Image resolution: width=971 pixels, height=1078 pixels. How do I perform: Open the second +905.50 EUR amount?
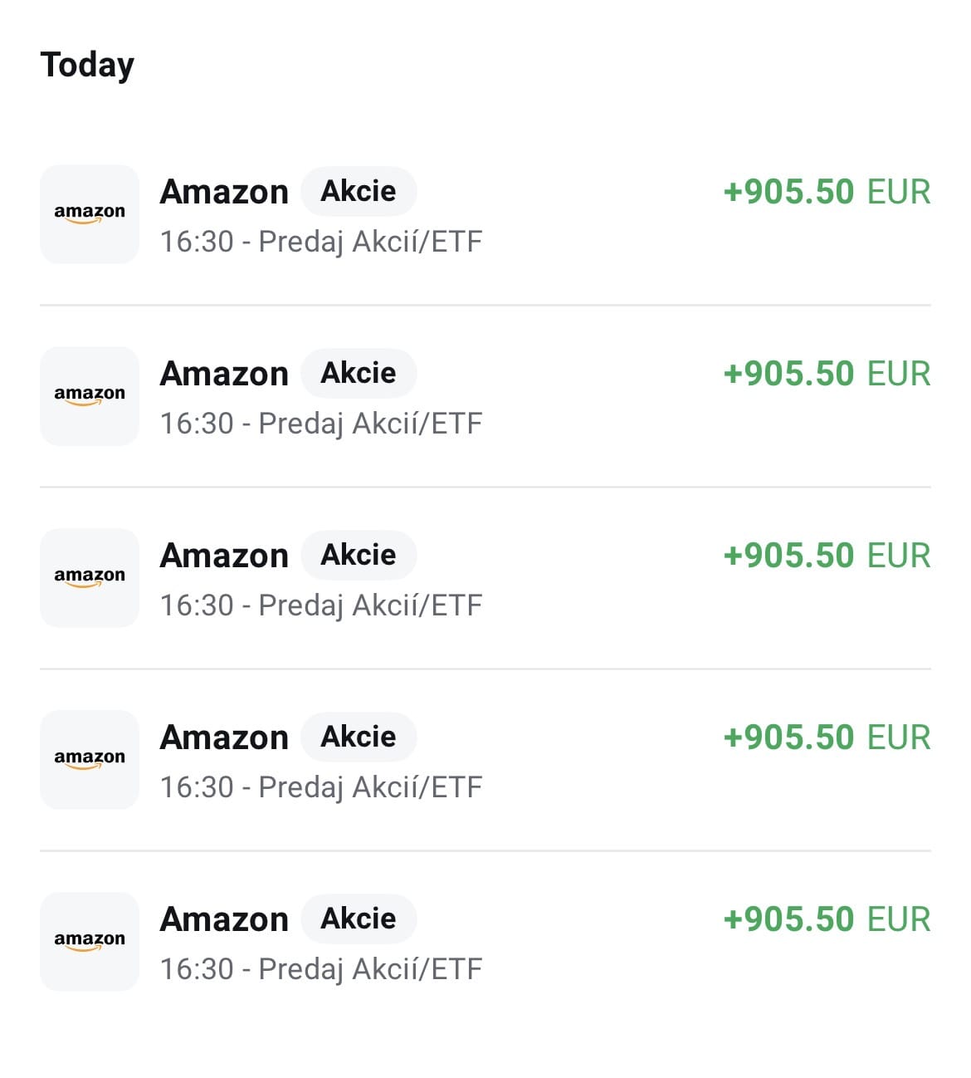[827, 374]
